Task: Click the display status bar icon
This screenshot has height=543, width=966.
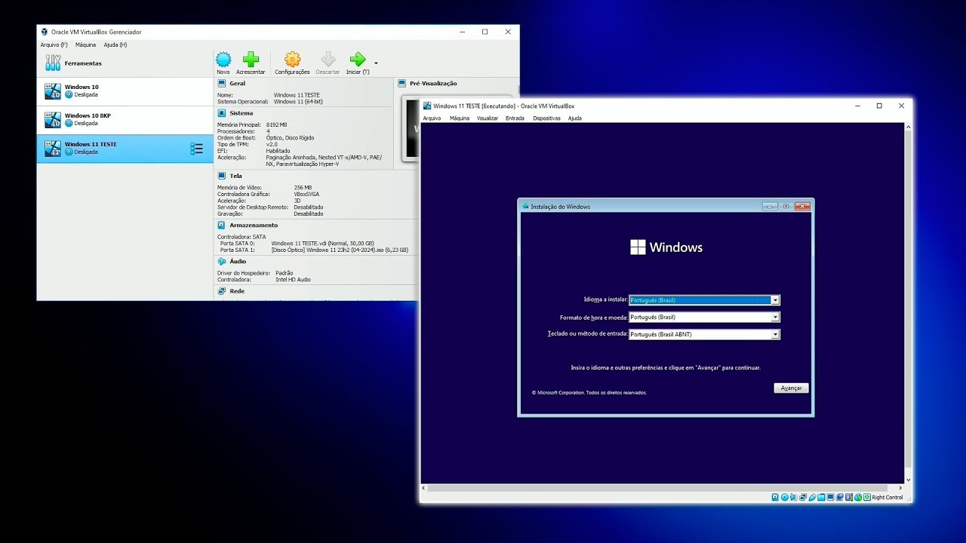Action: click(x=830, y=497)
